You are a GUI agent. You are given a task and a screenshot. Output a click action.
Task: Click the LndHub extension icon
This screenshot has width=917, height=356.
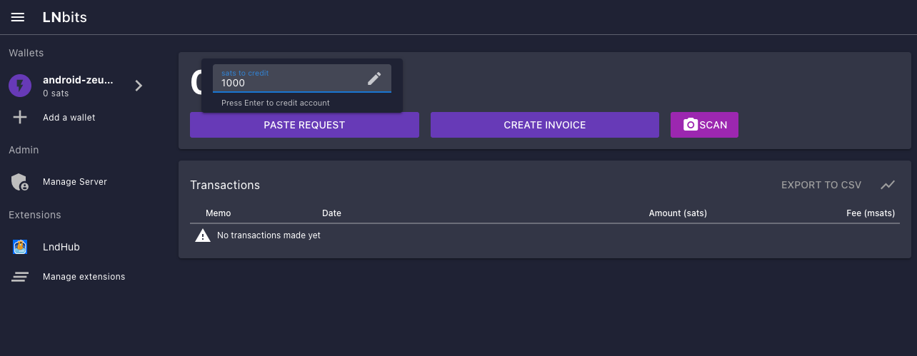coord(20,247)
